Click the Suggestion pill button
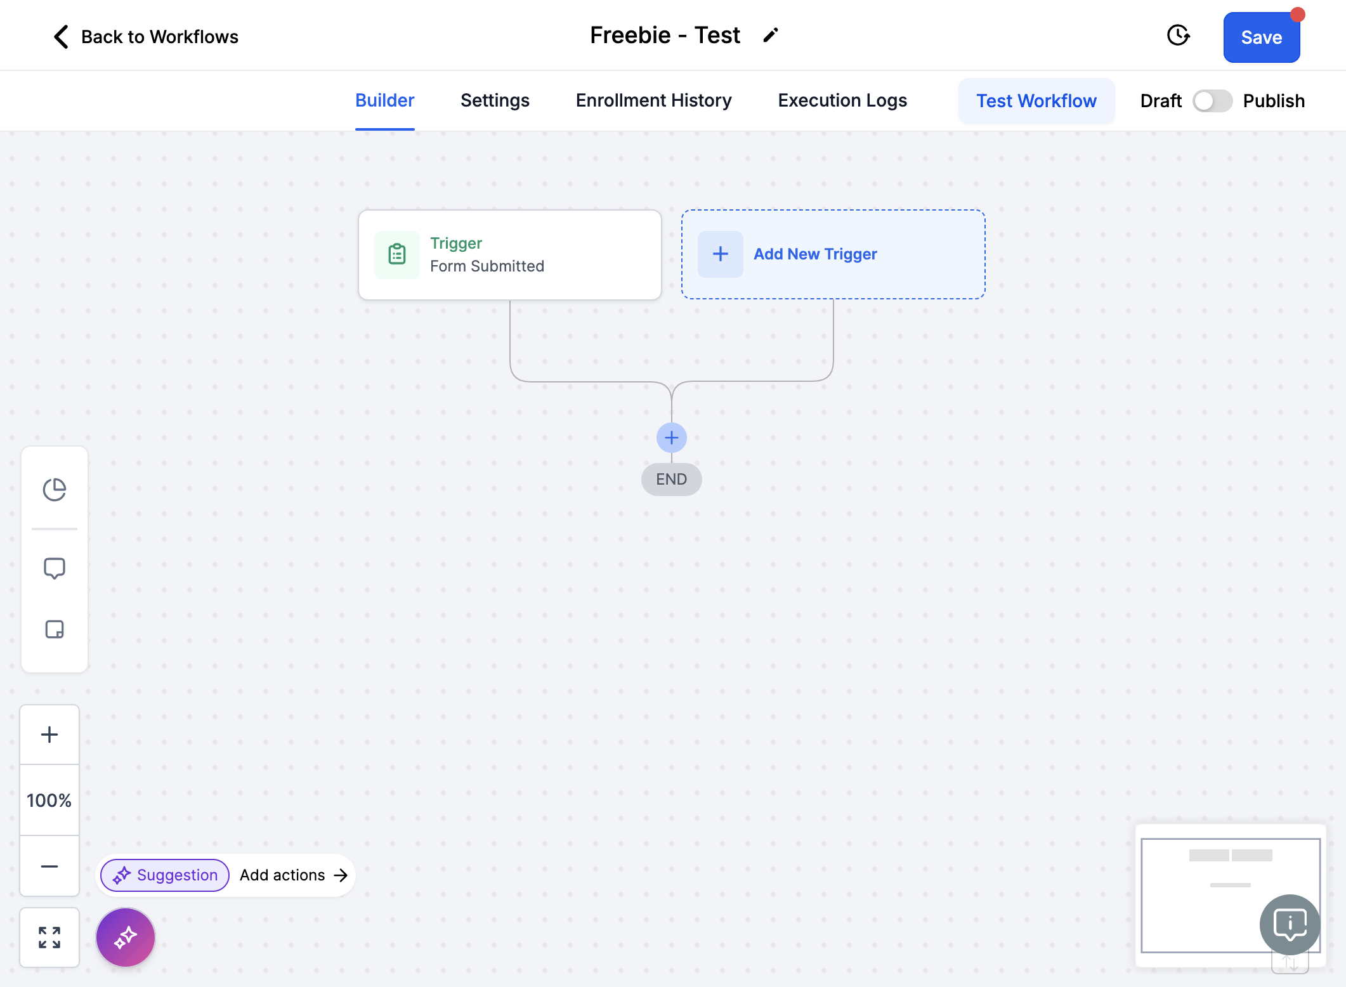1346x987 pixels. point(165,875)
